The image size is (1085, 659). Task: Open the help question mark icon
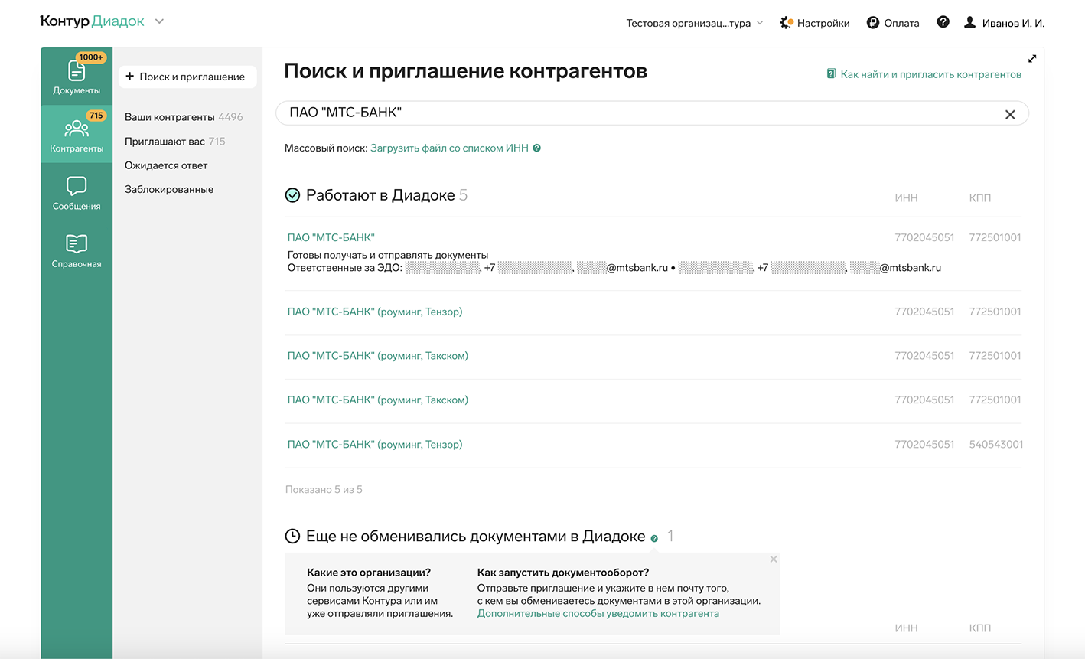point(943,22)
